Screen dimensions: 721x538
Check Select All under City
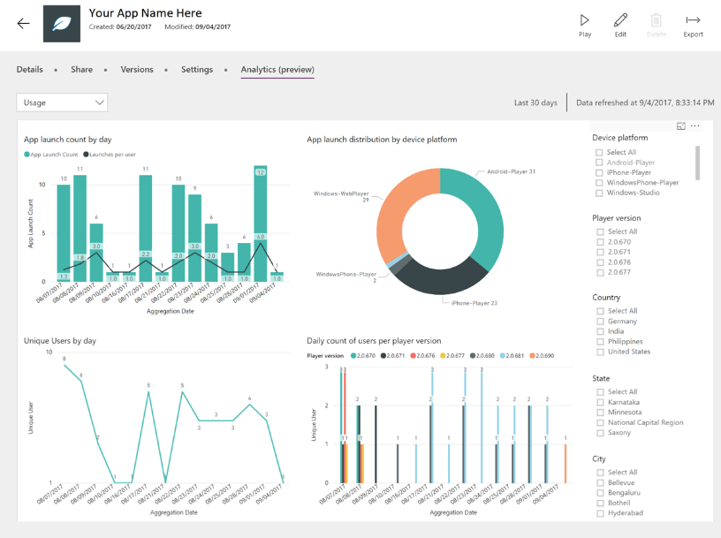pyautogui.click(x=600, y=473)
